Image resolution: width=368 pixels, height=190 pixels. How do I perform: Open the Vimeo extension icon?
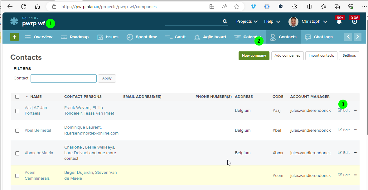(x=253, y=7)
